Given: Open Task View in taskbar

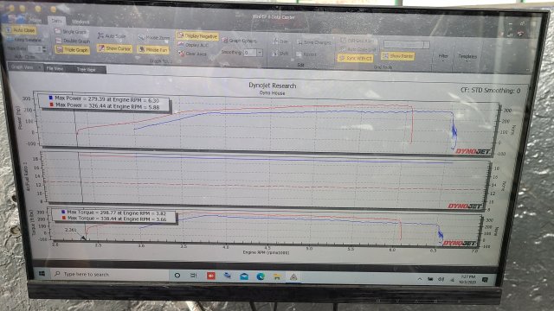Looking at the screenshot, I should 194,276.
